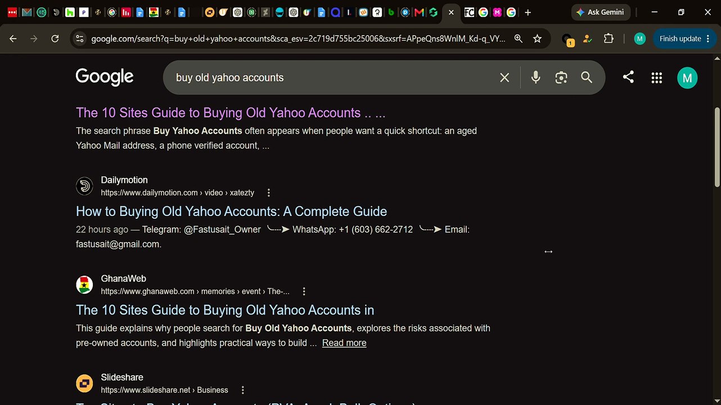Open more options for Slideshare result
This screenshot has width=721, height=405.
[x=242, y=390]
